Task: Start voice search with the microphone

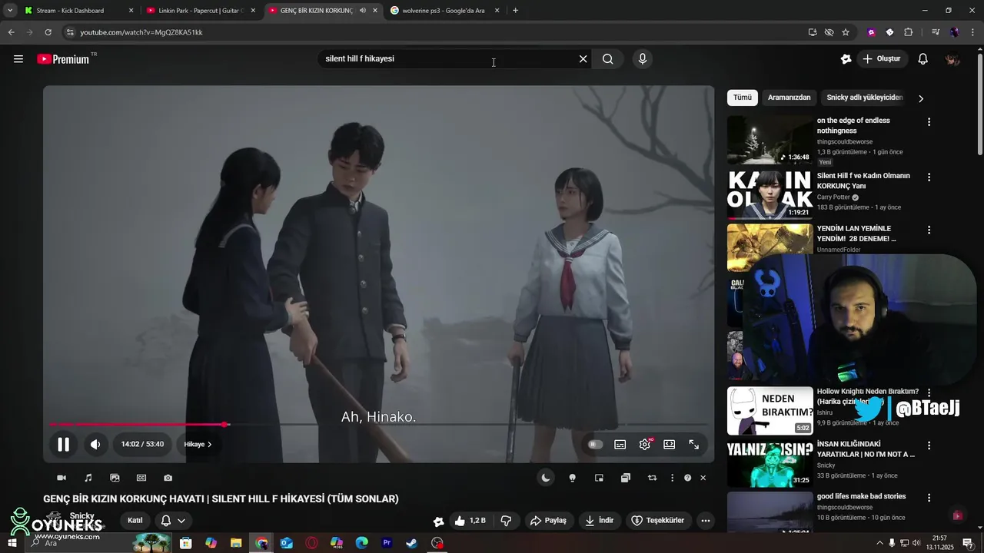Action: [643, 59]
